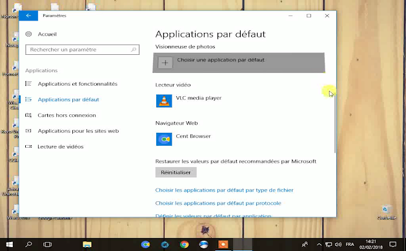
Task: Select Applications par défaut in the sidebar
Action: [68, 99]
